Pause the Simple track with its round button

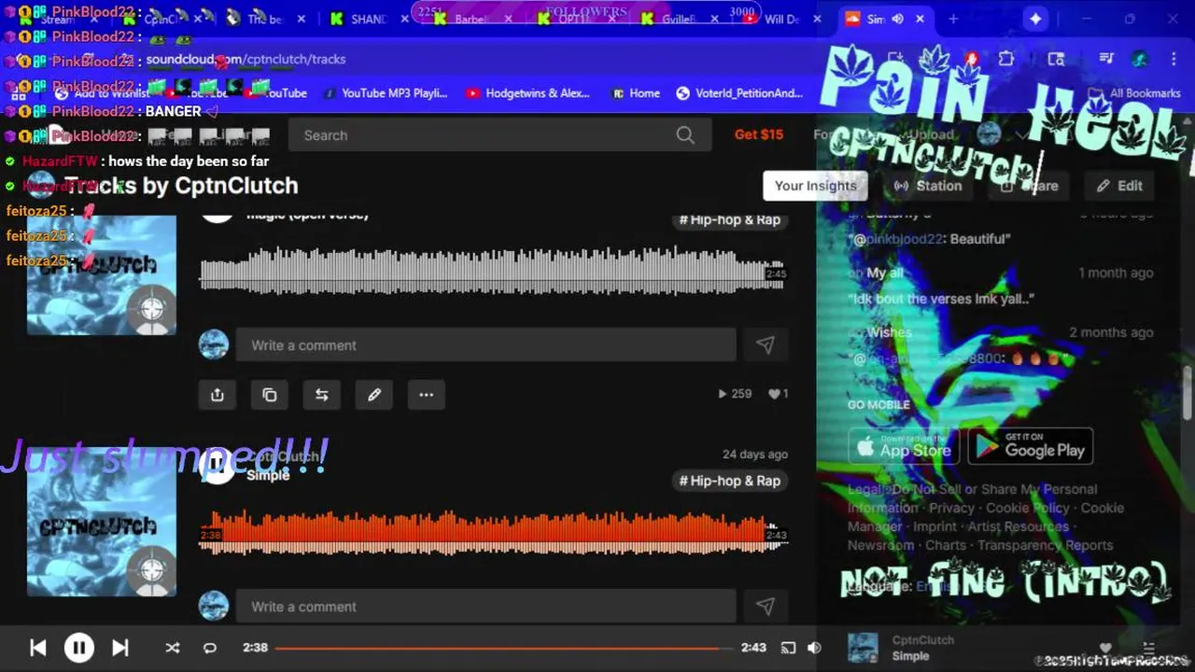pyautogui.click(x=218, y=465)
